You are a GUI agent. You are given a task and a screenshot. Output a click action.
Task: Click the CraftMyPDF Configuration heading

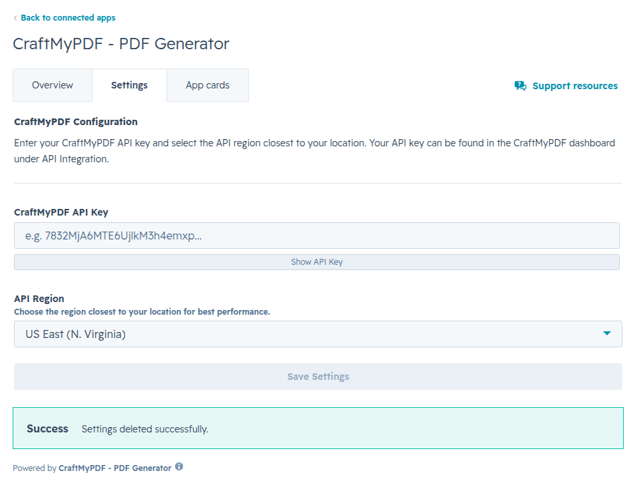(x=76, y=122)
